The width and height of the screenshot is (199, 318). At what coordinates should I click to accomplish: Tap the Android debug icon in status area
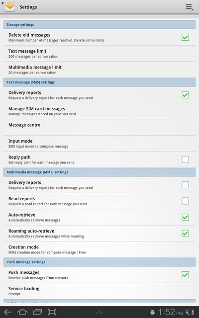tap(152, 313)
